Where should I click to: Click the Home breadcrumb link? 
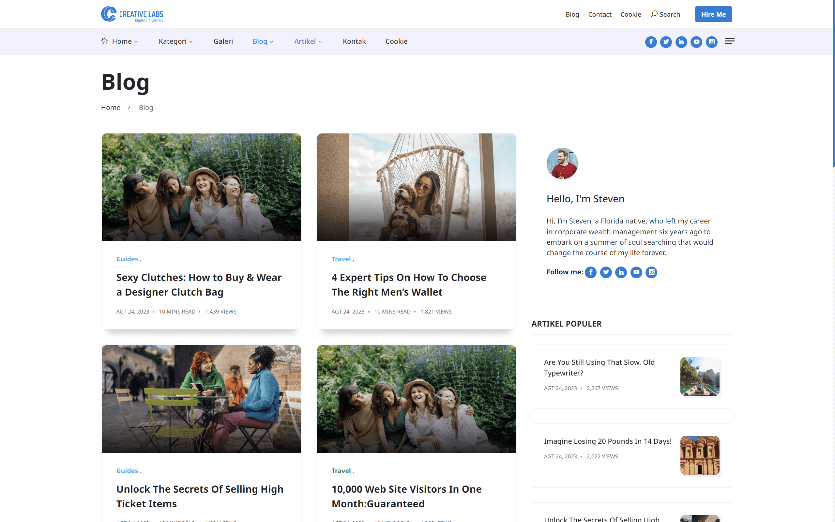tap(111, 107)
